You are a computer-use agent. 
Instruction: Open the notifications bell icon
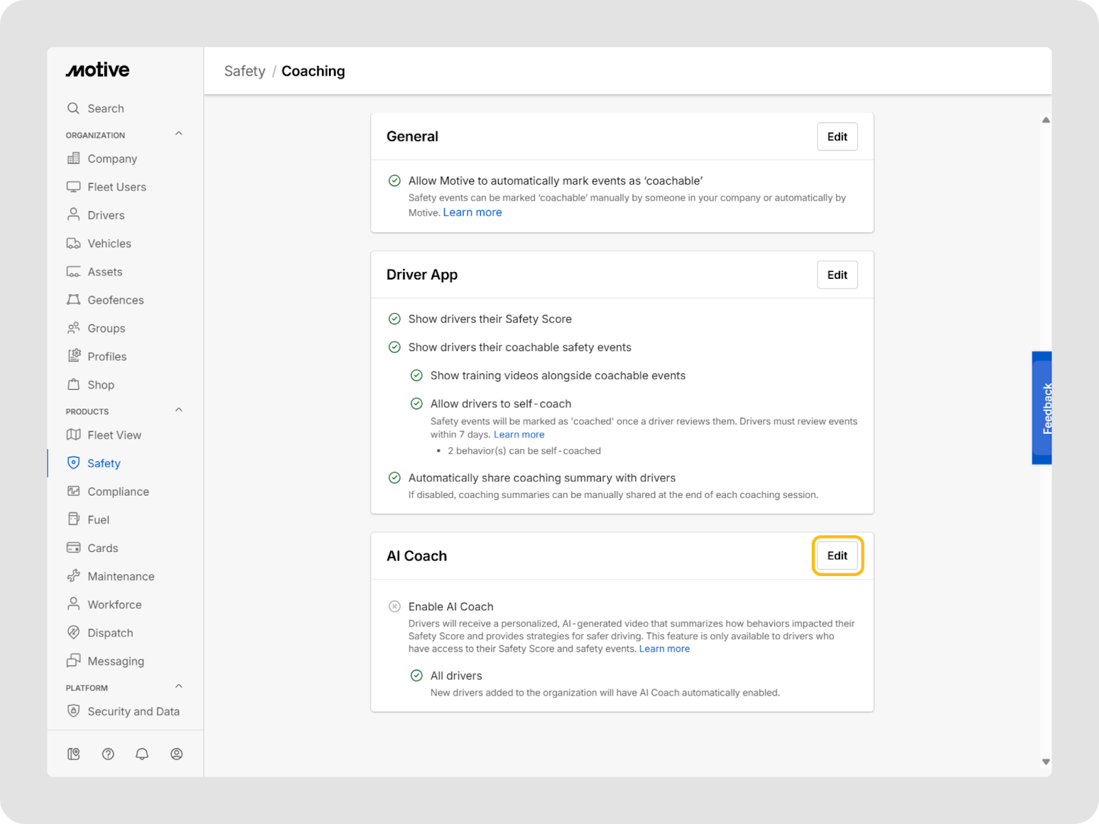pos(142,754)
